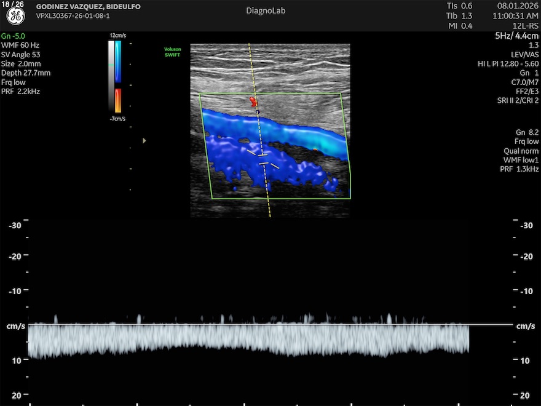The image size is (541, 406).
Task: Click the Voluson SWIFT label
Action: coord(172,52)
